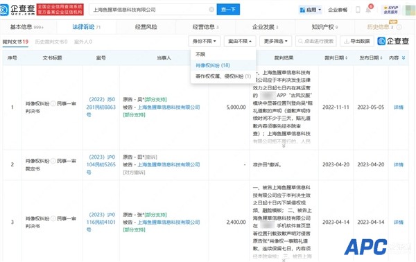This screenshot has width=416, height=262.
Task: Open the notification bell icon
Action: [x=369, y=10]
